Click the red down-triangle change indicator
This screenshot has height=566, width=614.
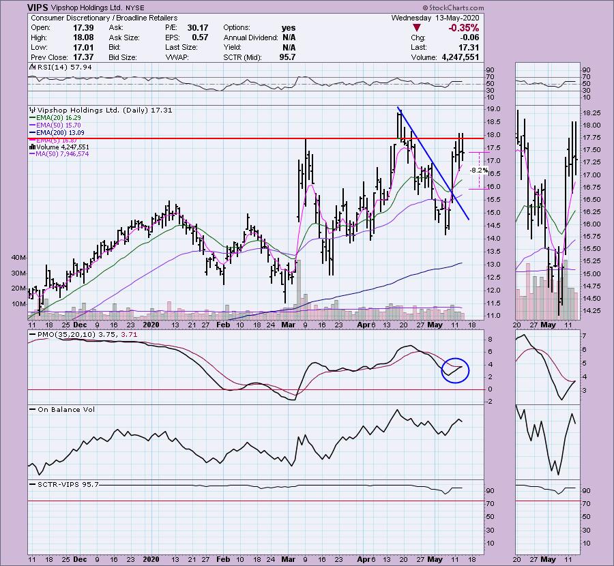(417, 28)
